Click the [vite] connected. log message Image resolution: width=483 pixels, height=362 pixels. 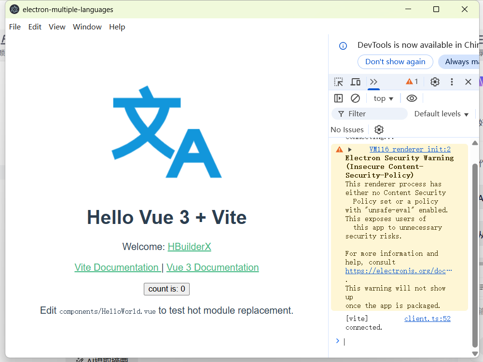click(364, 323)
